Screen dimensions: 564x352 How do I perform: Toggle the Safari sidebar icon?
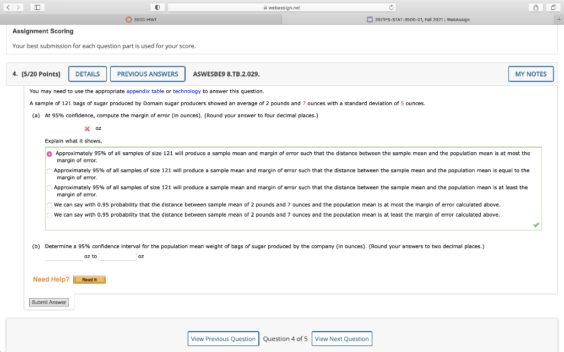pos(36,7)
